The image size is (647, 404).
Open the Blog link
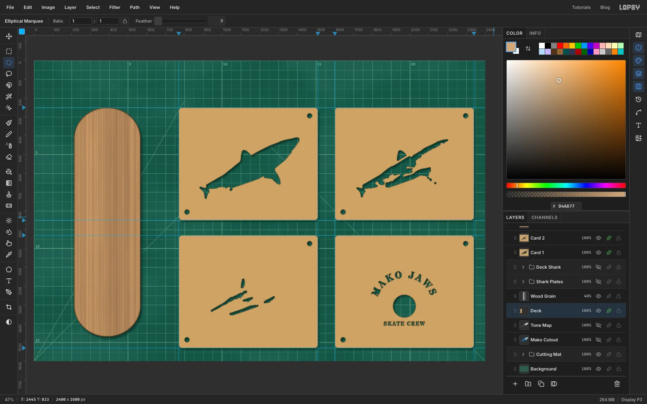pyautogui.click(x=605, y=7)
